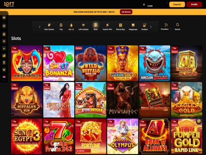Switch to the Slots tab
This screenshot has width=206, height=155.
pyautogui.click(x=96, y=27)
